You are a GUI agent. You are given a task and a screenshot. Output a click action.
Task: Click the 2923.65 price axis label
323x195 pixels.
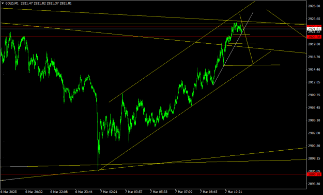[x=314, y=19]
